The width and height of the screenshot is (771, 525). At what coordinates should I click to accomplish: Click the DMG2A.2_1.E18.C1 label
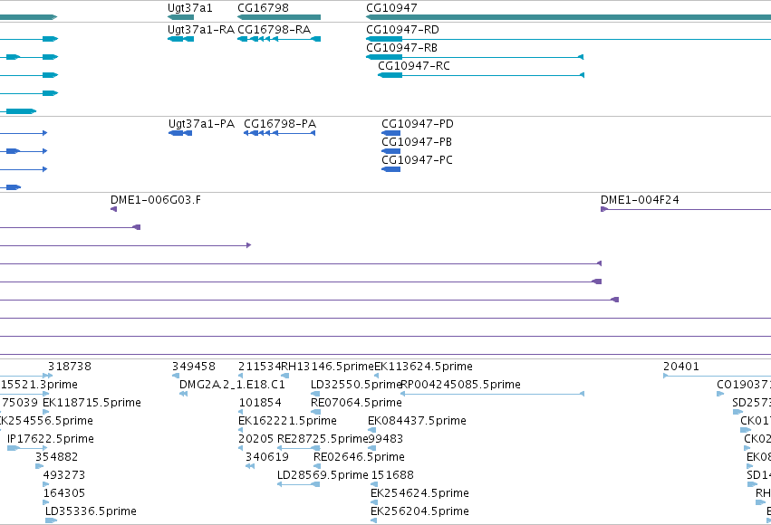[x=232, y=385]
